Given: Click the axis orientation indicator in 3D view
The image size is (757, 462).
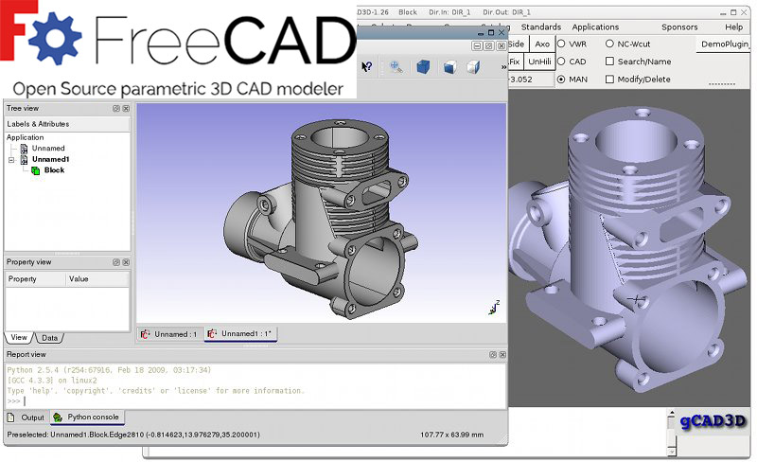Looking at the screenshot, I should click(x=494, y=308).
